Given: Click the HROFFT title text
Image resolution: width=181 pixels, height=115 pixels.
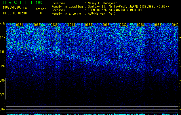Looking at the screenshot, I should click(x=18, y=2).
